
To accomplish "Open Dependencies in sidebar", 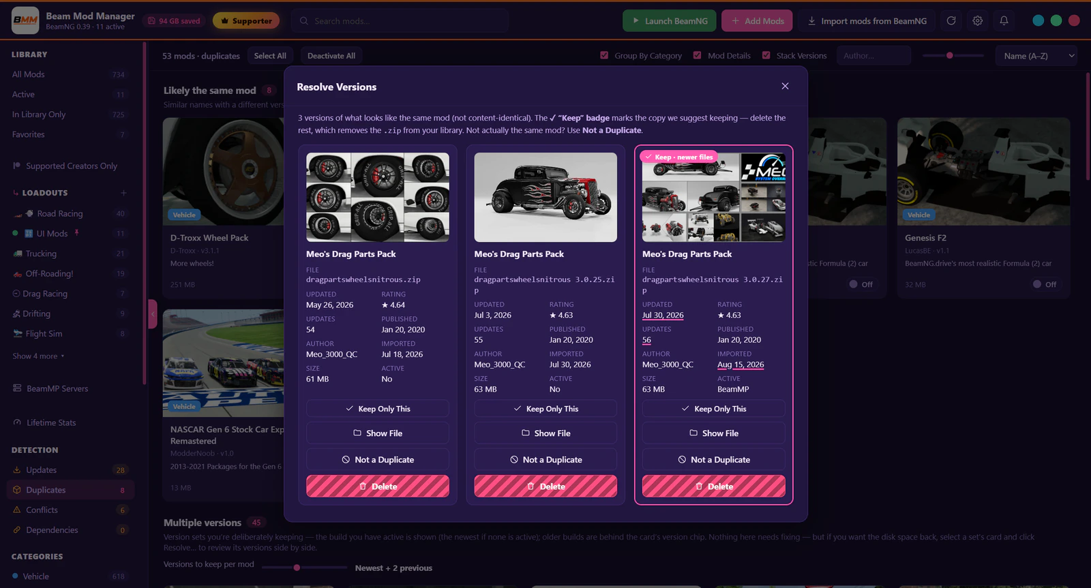I will coord(70,530).
